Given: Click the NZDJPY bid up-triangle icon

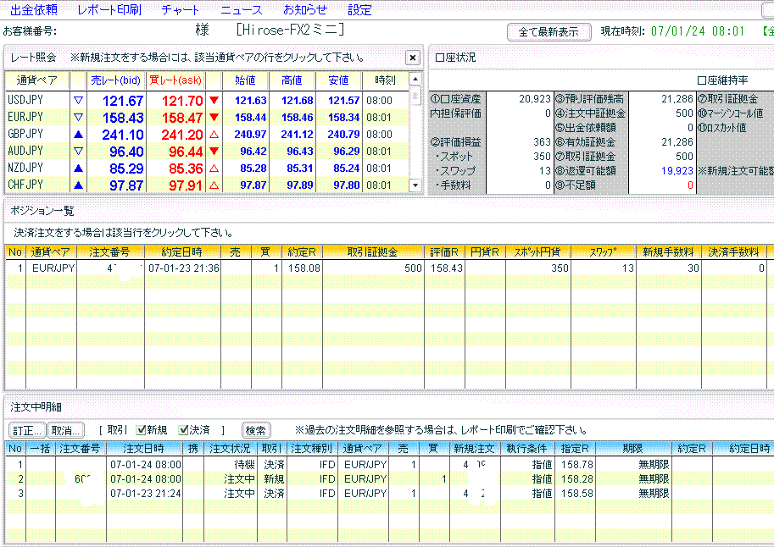Looking at the screenshot, I should coord(78,169).
